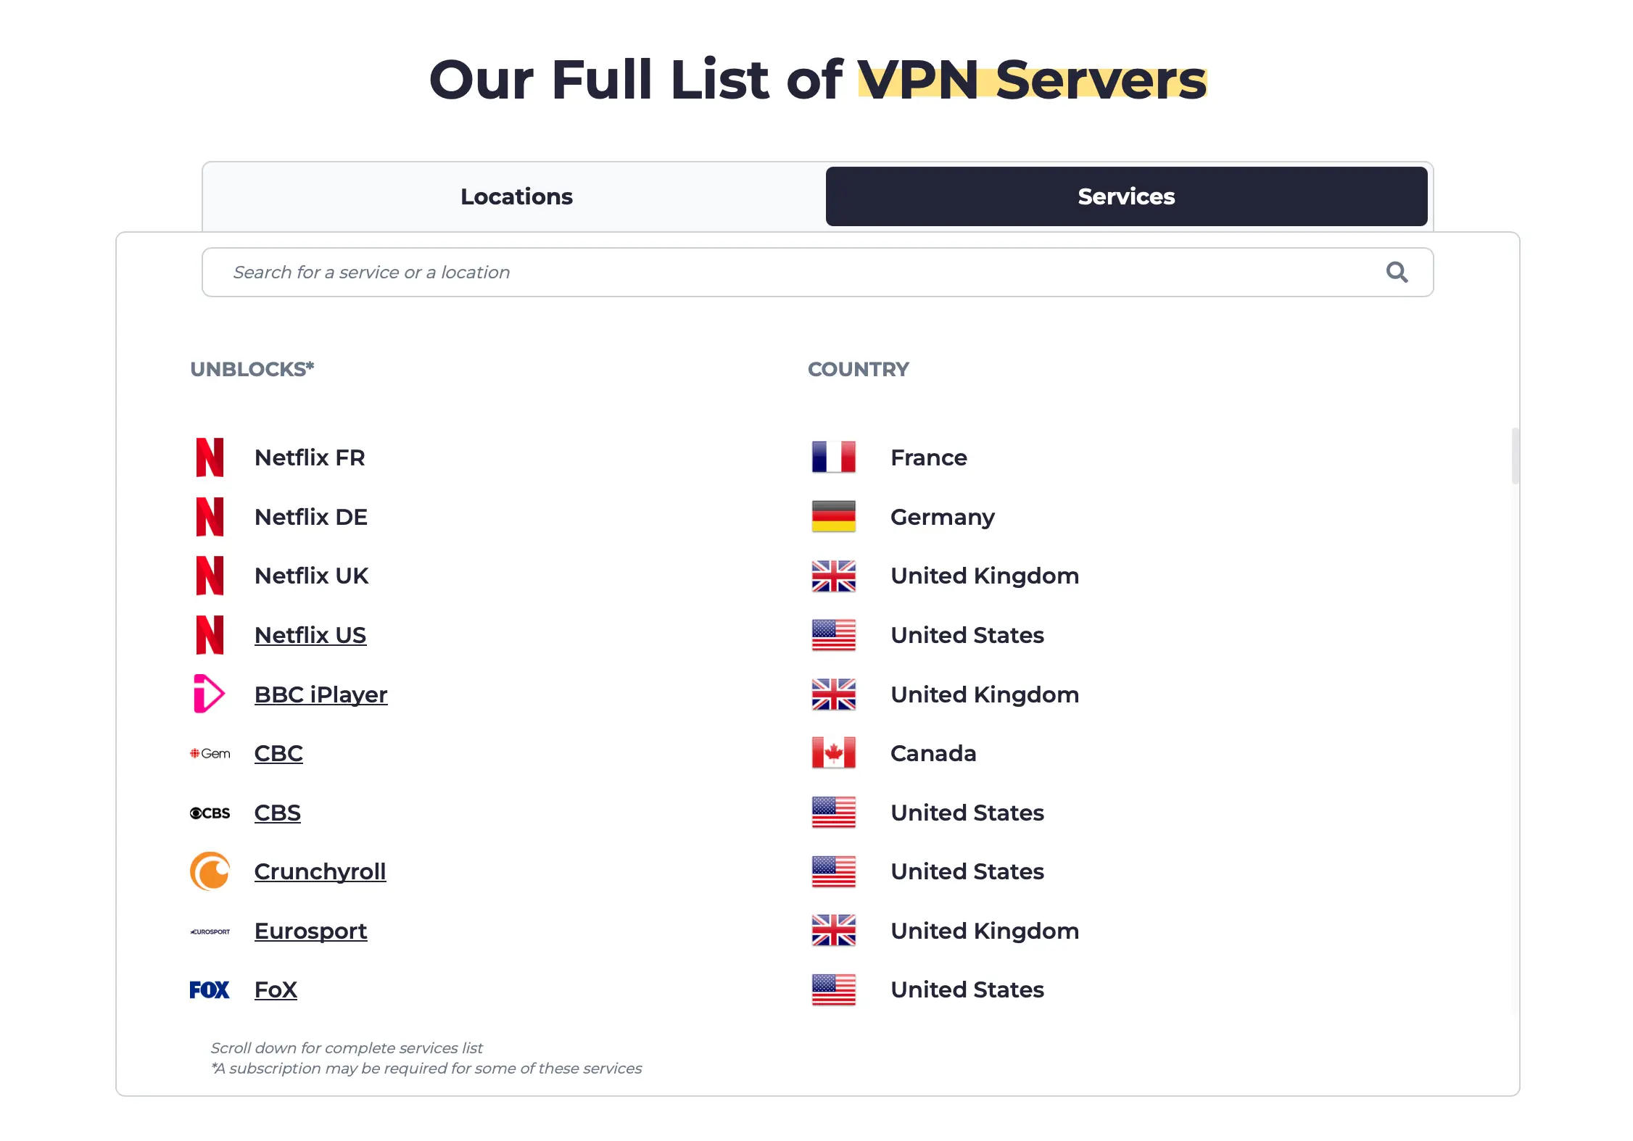Click the CBC Gem logo icon
The image size is (1633, 1141).
coord(210,752)
